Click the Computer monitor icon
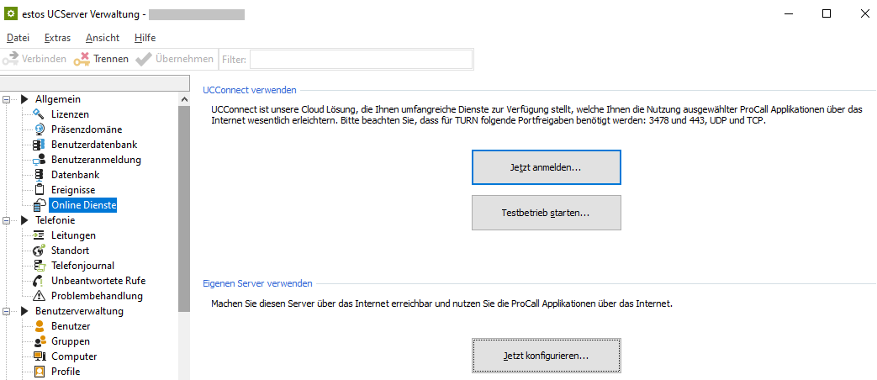 pyautogui.click(x=40, y=356)
